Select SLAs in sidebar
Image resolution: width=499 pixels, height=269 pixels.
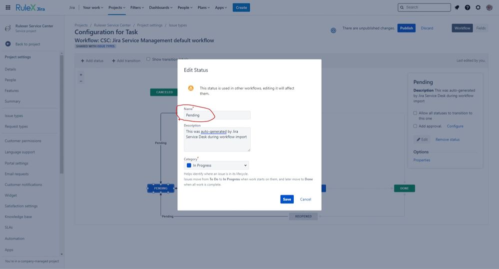pos(8,227)
